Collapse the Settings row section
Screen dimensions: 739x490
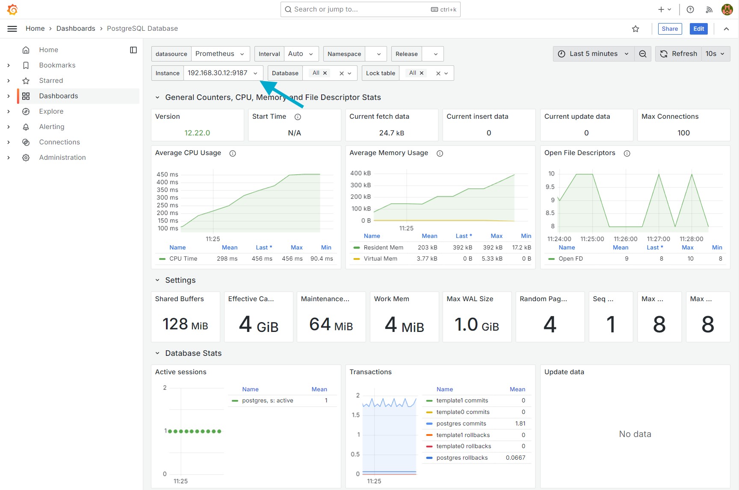[x=157, y=280]
